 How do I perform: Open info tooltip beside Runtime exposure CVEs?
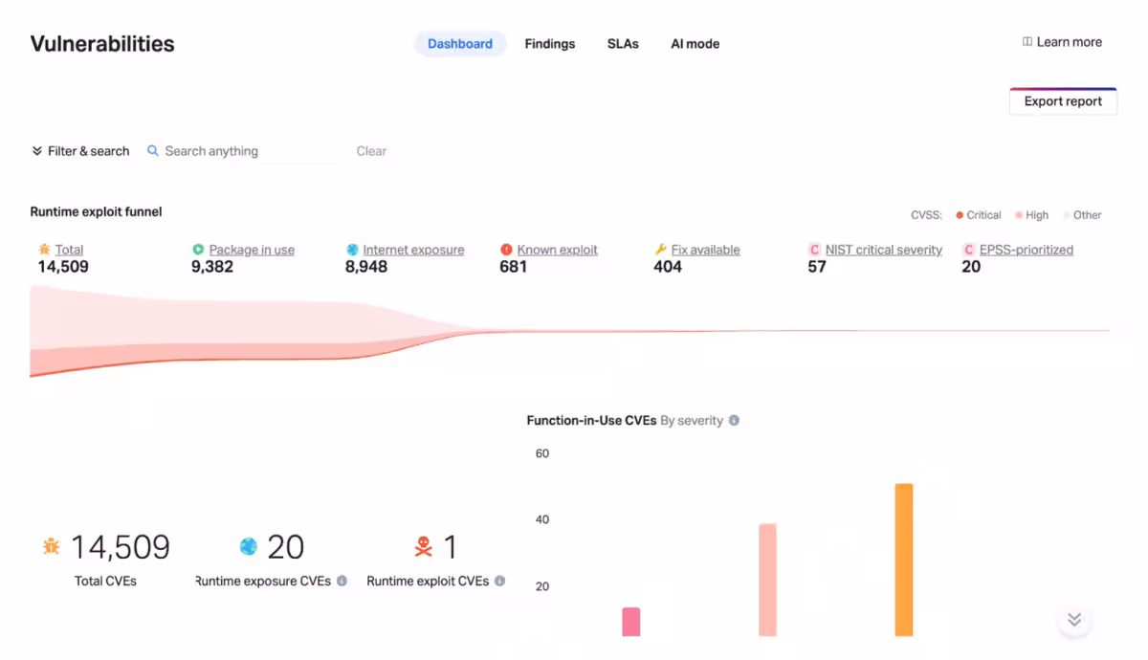coord(342,581)
